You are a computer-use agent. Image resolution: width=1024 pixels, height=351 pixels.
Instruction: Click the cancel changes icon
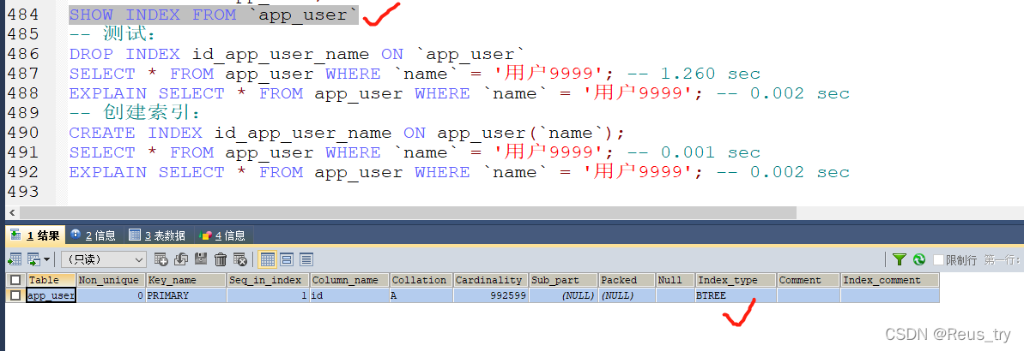pos(240,259)
